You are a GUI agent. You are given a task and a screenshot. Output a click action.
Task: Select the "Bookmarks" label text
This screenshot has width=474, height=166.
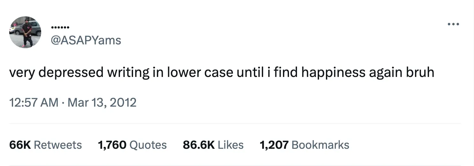[320, 145]
